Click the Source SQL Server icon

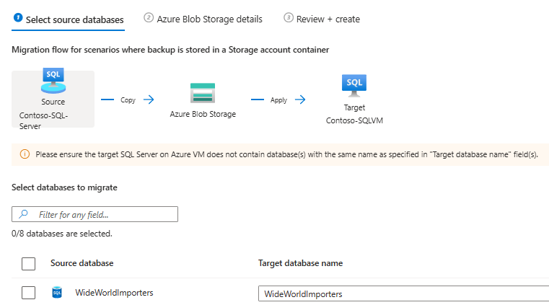(53, 81)
